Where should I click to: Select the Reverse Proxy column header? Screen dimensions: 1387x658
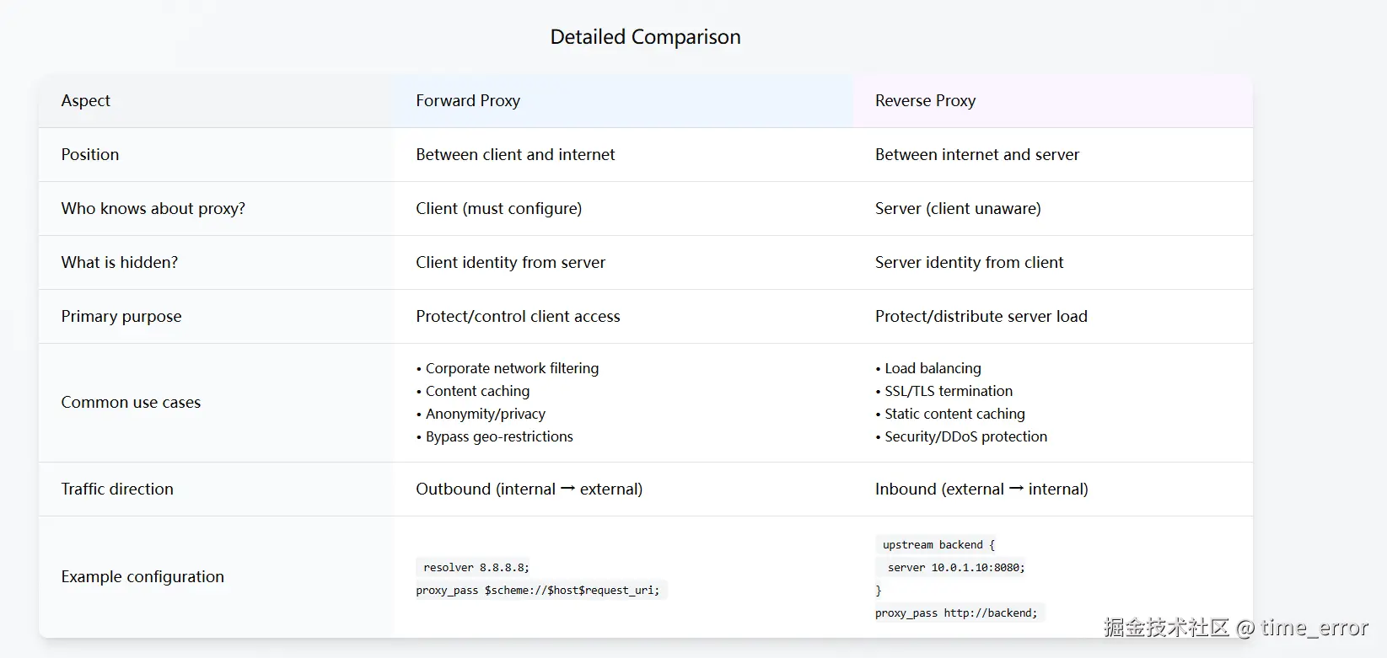925,100
